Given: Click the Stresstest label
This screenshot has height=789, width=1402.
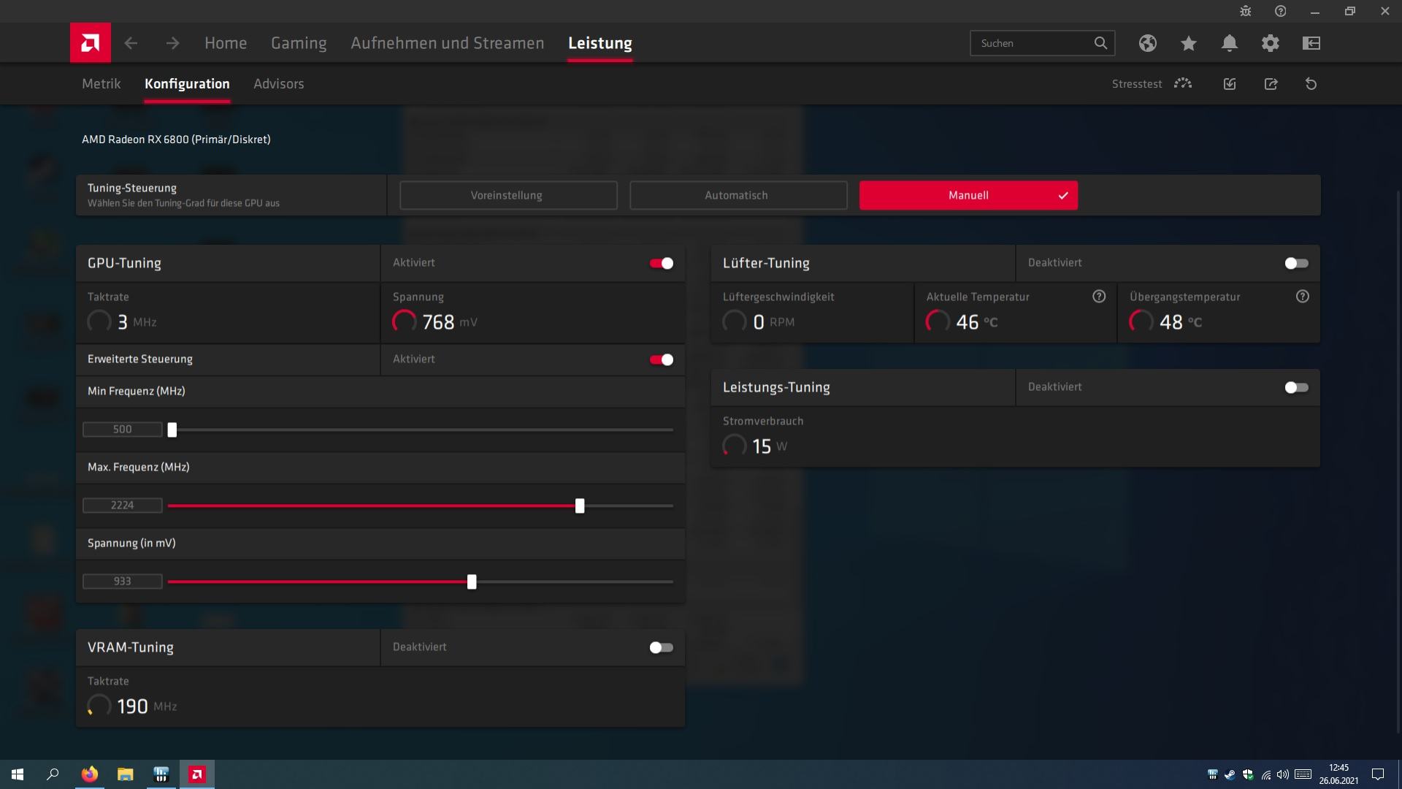Looking at the screenshot, I should pyautogui.click(x=1137, y=84).
